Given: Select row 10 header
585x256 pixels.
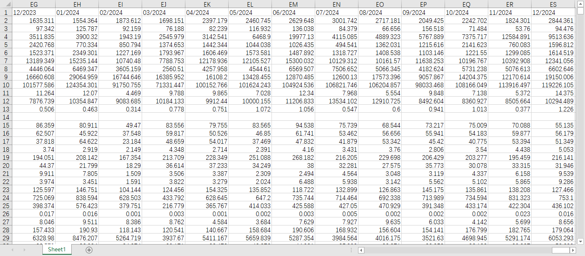Looking at the screenshot, I should [6, 85].
